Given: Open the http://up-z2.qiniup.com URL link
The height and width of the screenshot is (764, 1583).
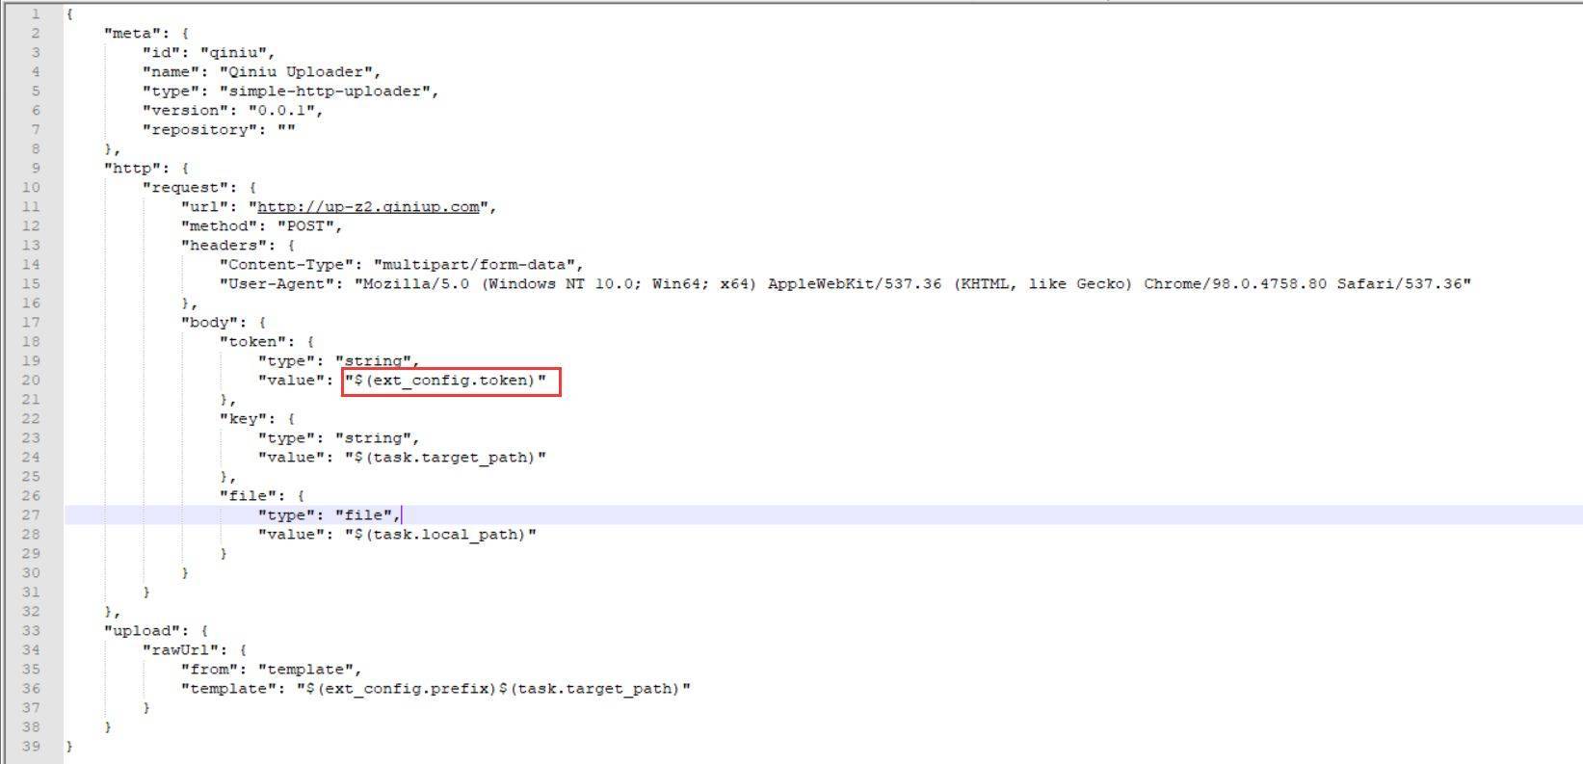Looking at the screenshot, I should click(368, 207).
